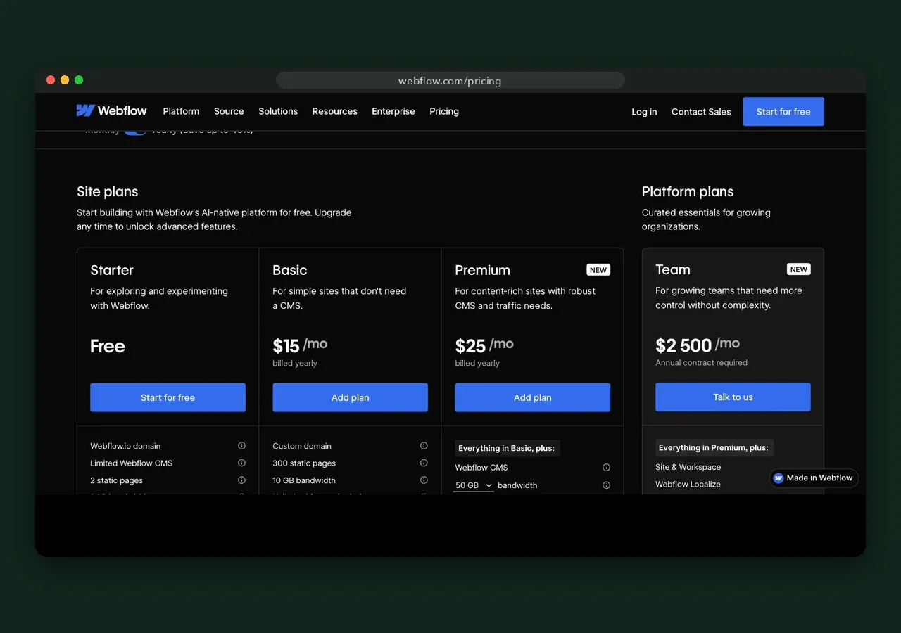Toggle the Monthly/Yearly billing switch

point(135,131)
